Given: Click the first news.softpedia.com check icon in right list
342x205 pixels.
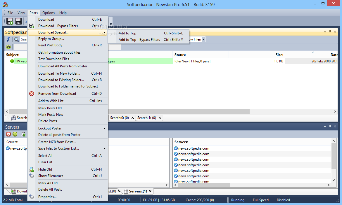Looking at the screenshot, I should pyautogui.click(x=176, y=148).
